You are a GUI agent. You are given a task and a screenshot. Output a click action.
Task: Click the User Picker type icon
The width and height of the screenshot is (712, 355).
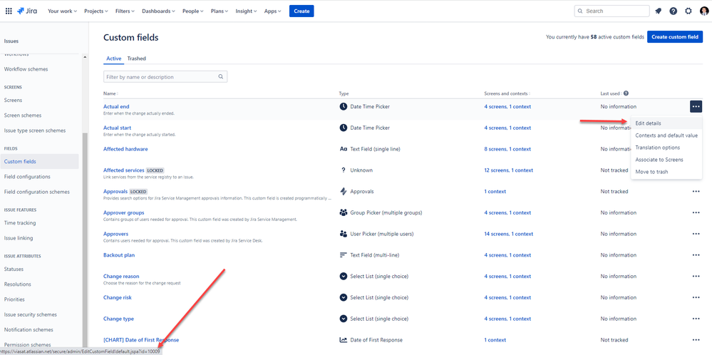(344, 234)
